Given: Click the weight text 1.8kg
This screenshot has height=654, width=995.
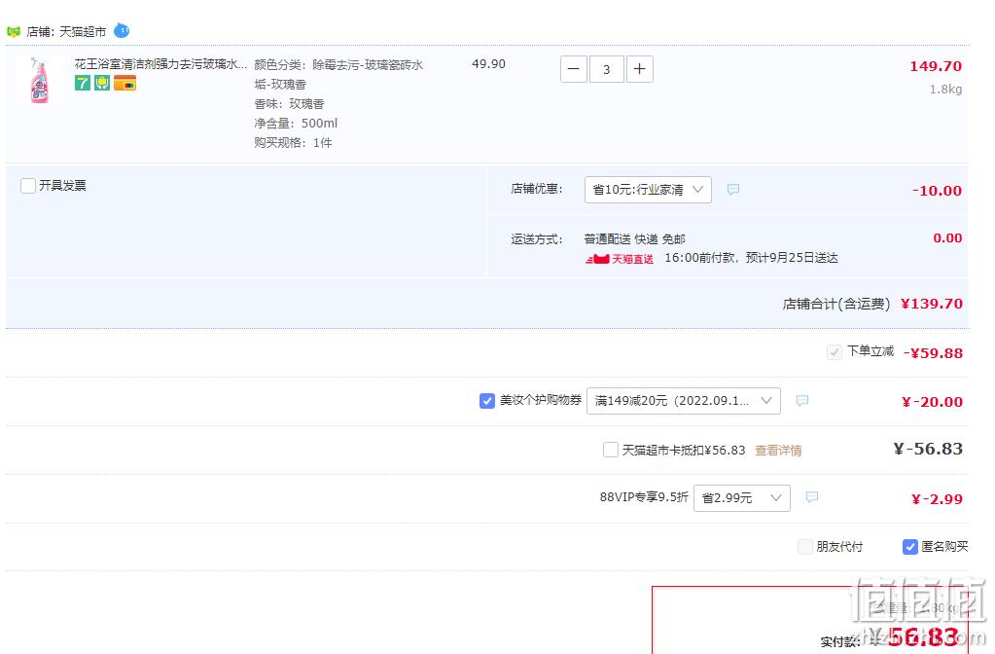Looking at the screenshot, I should (945, 90).
